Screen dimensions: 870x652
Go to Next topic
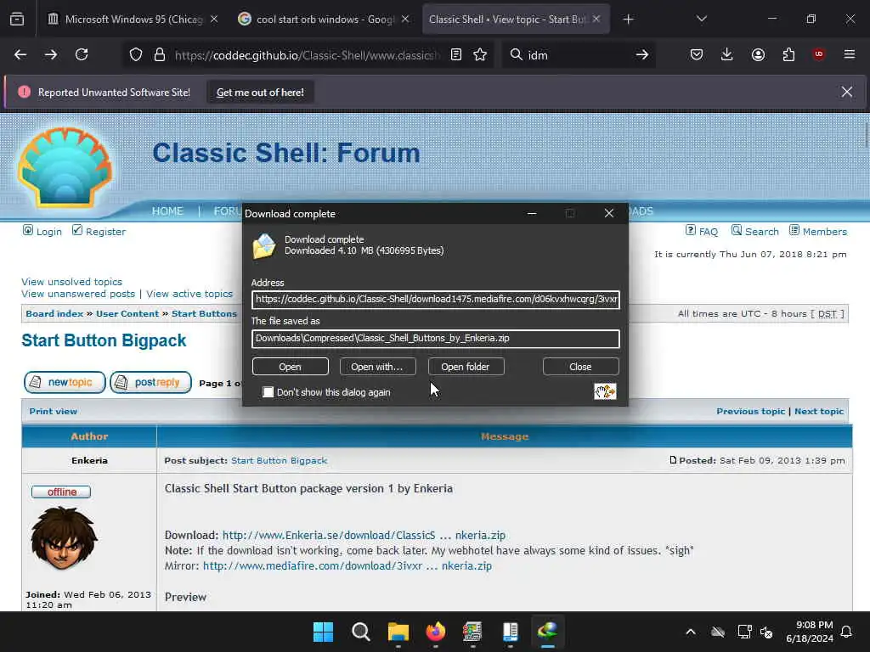point(819,412)
